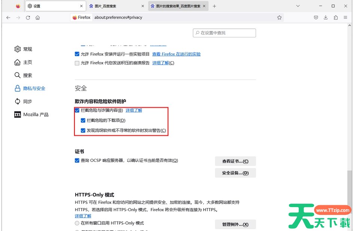Open the extensions puzzle icon
Screen dimensions: 353x231
click(x=336, y=18)
